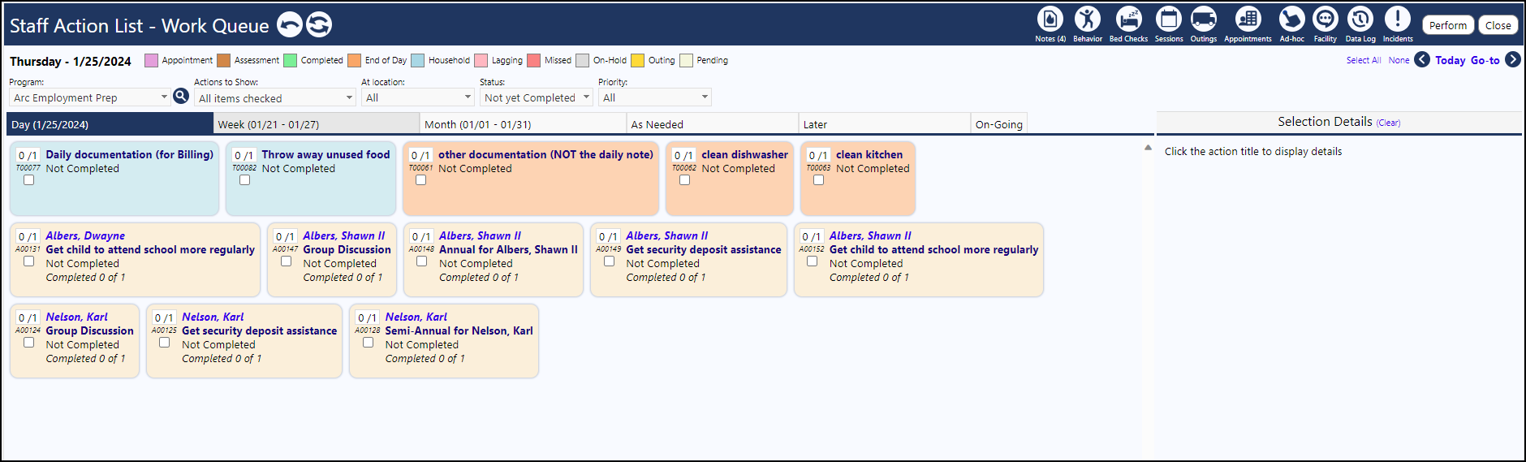Click End of Day legend swatch
1526x462 pixels.
[x=354, y=60]
